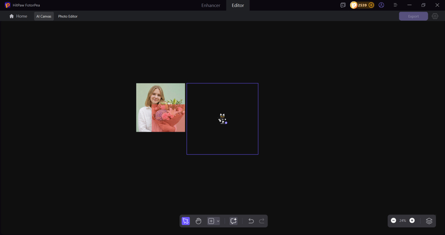Go to Home
This screenshot has width=445, height=235.
pos(18,16)
